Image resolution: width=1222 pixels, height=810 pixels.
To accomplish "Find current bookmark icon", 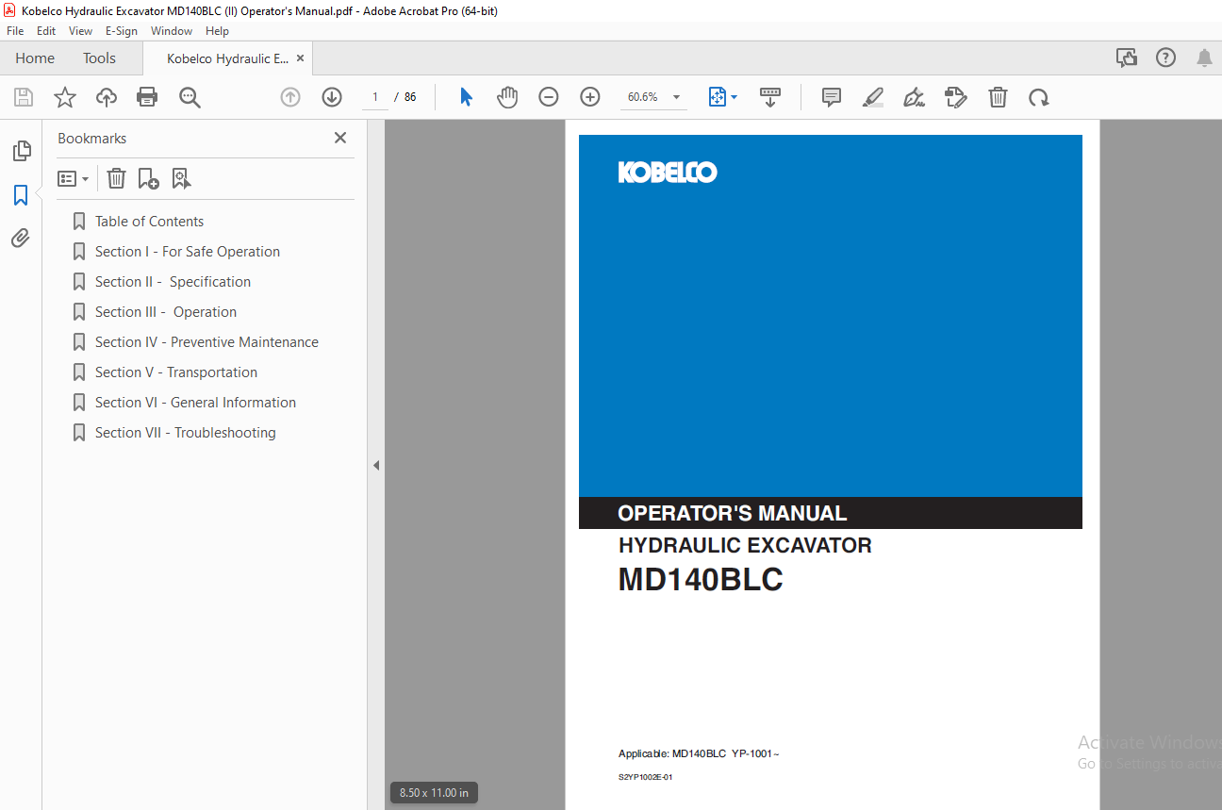I will tap(181, 178).
